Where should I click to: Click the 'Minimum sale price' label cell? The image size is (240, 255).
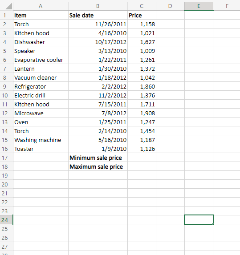tap(98, 158)
